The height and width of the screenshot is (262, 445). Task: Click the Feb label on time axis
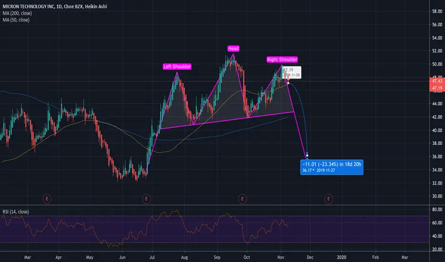[375, 257]
